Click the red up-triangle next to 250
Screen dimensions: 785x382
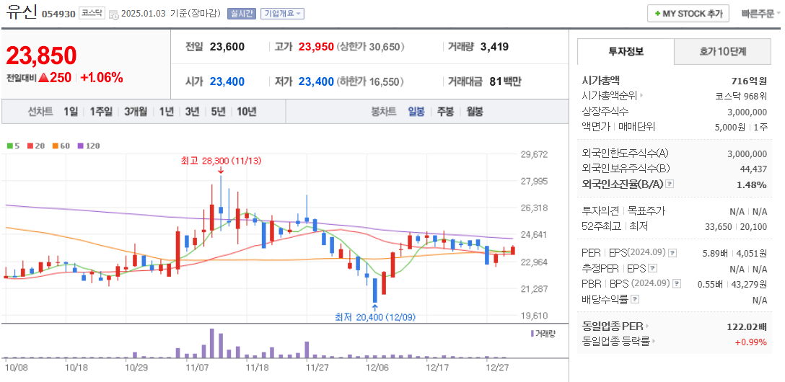pos(43,78)
